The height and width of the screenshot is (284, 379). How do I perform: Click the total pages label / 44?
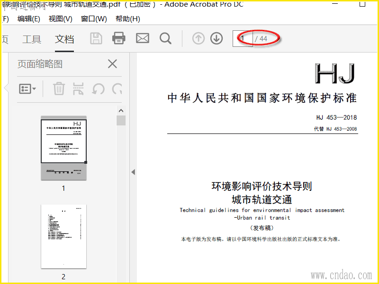(x=261, y=39)
